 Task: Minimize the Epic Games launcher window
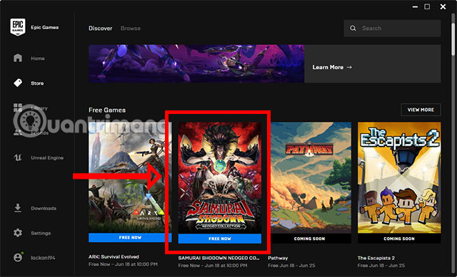(x=416, y=6)
